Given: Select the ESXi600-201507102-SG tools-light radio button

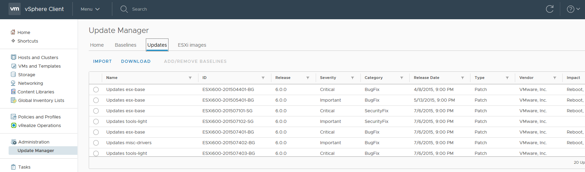Looking at the screenshot, I should 96,122.
